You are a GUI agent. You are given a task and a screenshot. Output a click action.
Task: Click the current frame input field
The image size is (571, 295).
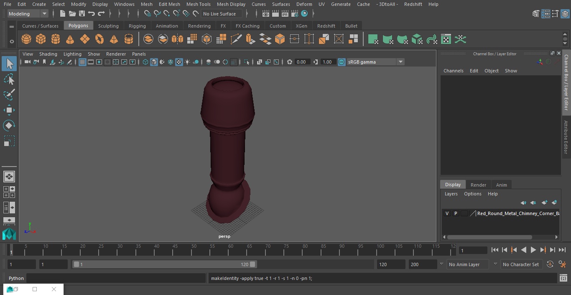tap(473, 250)
